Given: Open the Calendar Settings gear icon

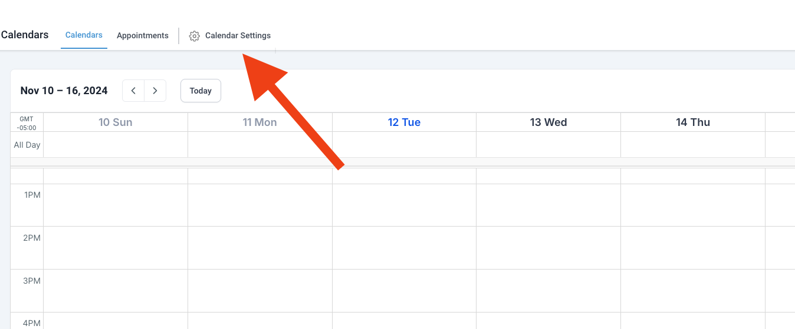Looking at the screenshot, I should pyautogui.click(x=195, y=36).
